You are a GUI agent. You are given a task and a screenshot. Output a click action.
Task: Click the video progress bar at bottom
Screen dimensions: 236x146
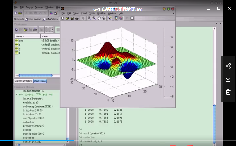tap(118, 141)
